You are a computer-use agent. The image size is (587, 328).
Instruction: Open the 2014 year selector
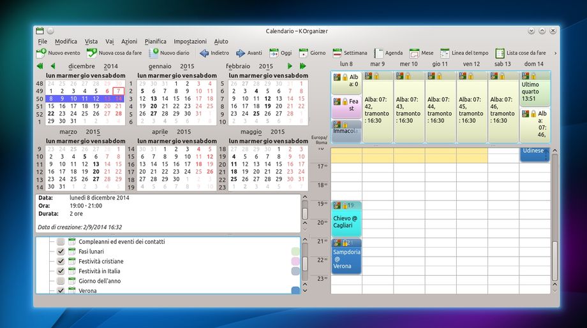(111, 66)
